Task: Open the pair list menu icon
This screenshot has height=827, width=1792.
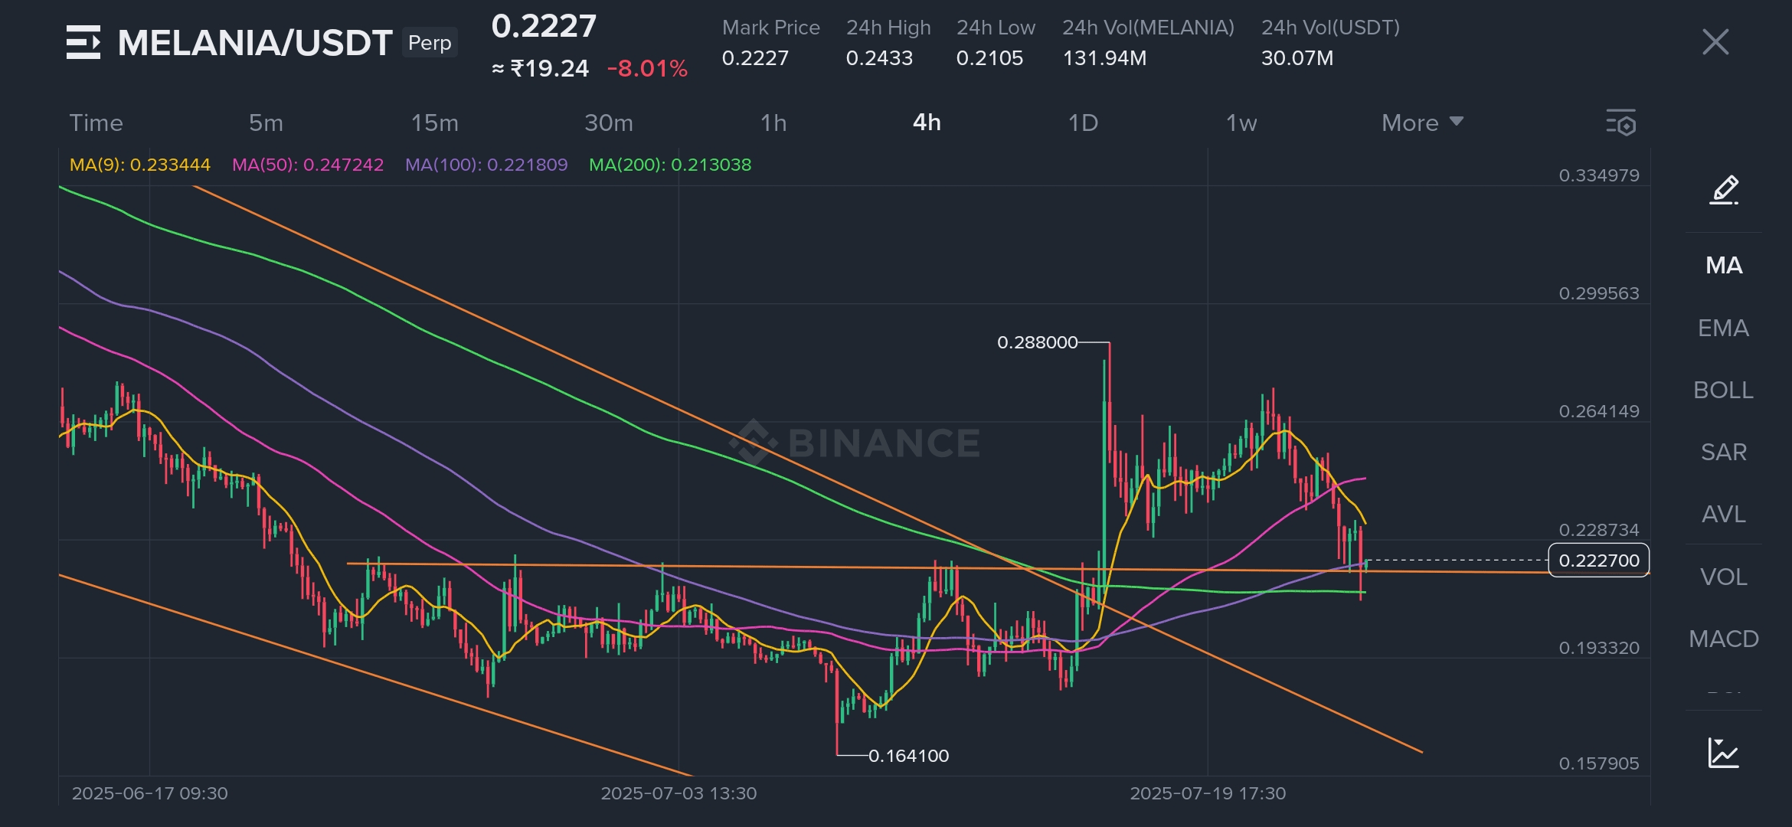Action: (83, 42)
